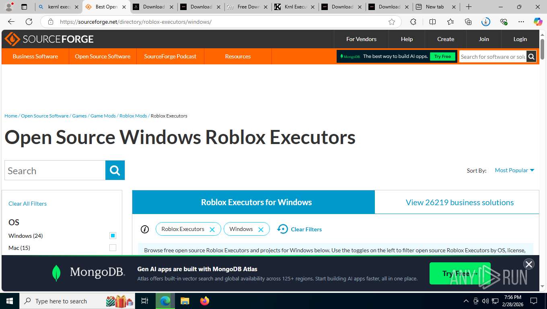Viewport: 547px width, 309px height.
Task: Close the 'Best Open' SourceForge tab
Action: tap(124, 7)
